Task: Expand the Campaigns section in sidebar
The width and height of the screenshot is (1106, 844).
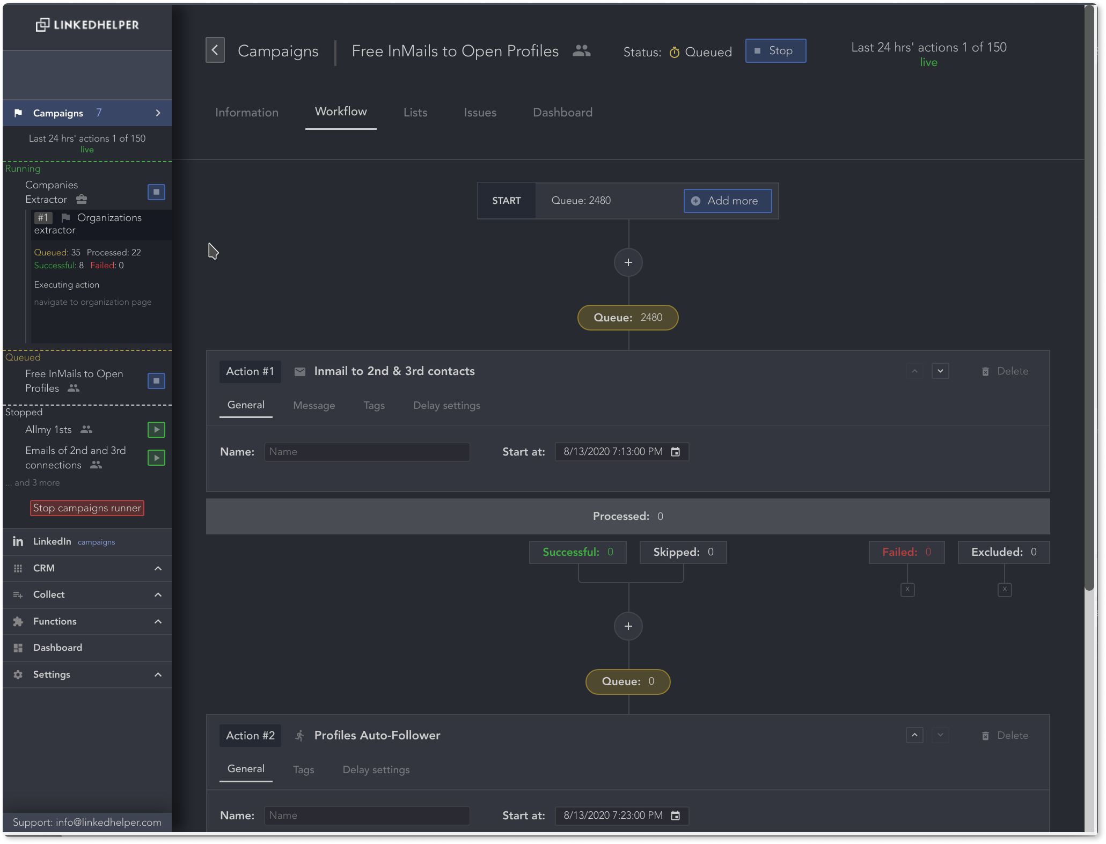Action: [x=157, y=113]
